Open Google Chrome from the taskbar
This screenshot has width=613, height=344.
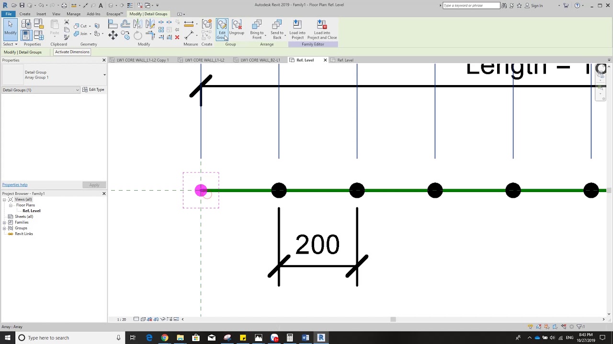point(165,338)
